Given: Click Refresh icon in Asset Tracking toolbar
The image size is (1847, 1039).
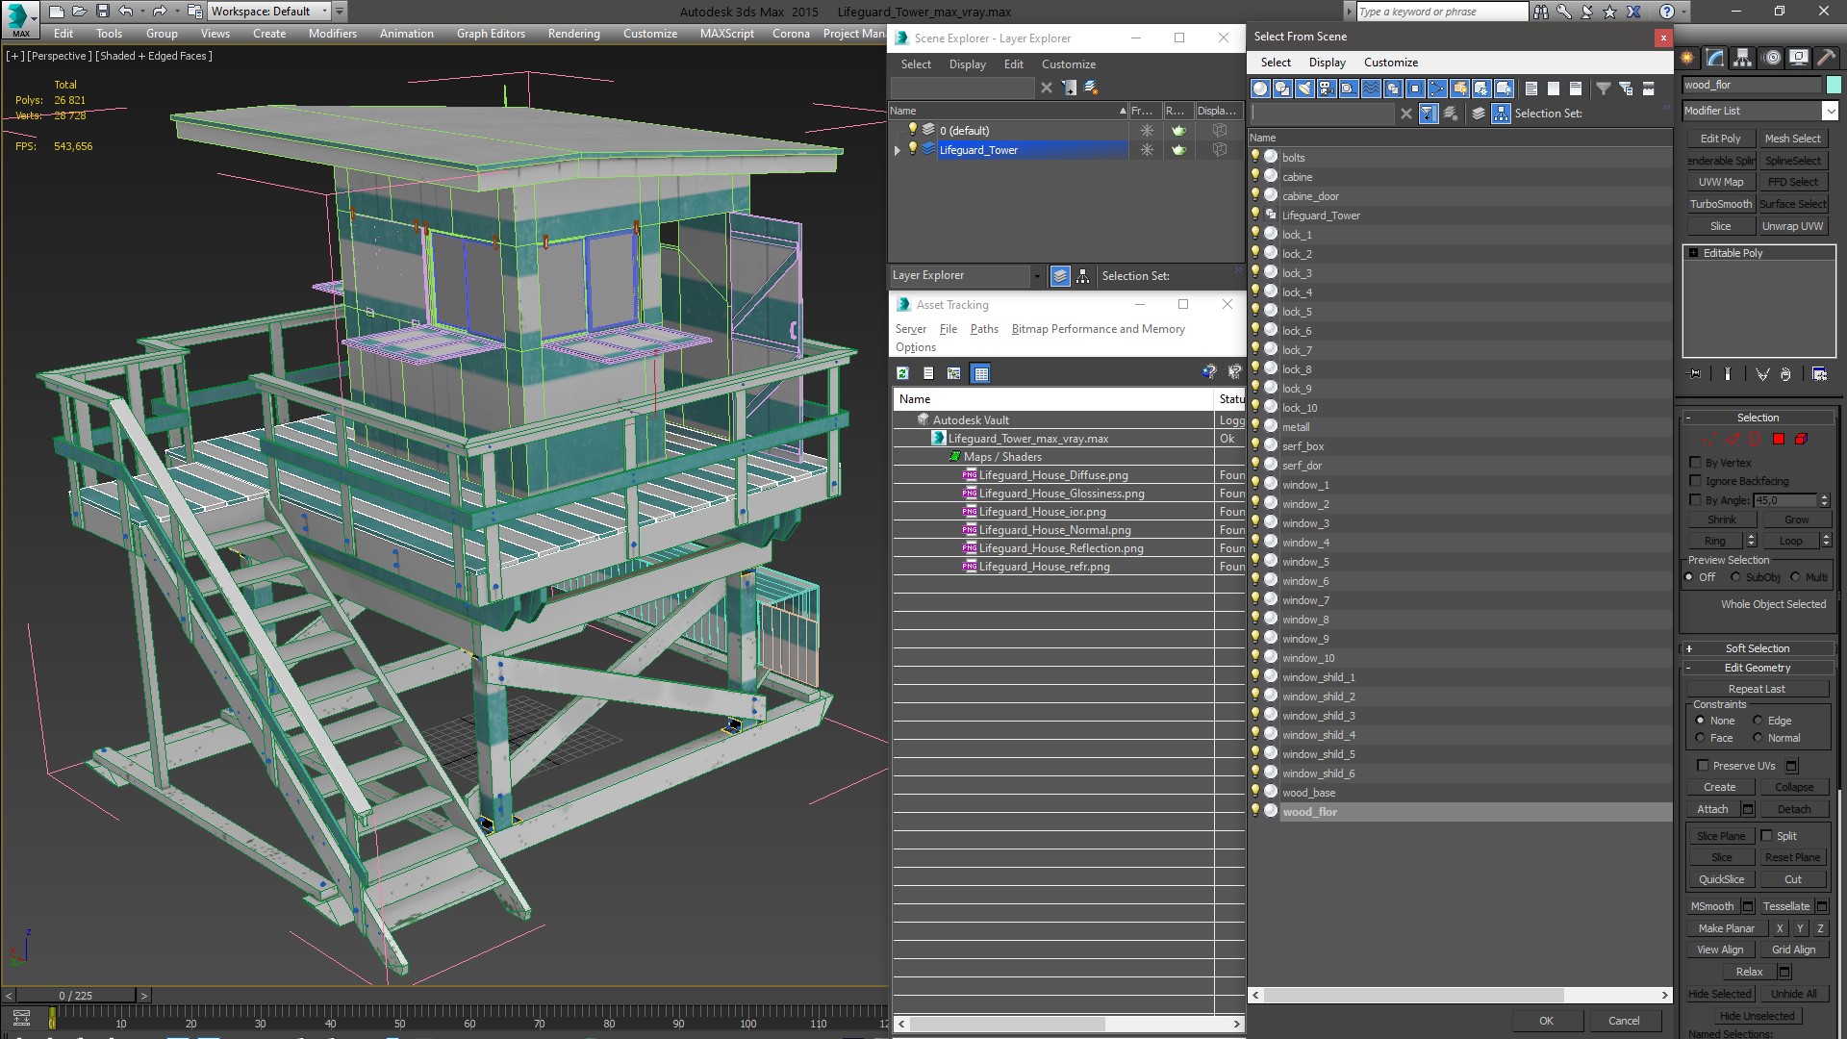Looking at the screenshot, I should [902, 373].
